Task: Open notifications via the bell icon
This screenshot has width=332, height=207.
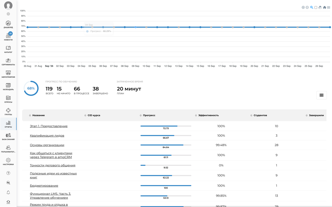Action: click(8, 192)
